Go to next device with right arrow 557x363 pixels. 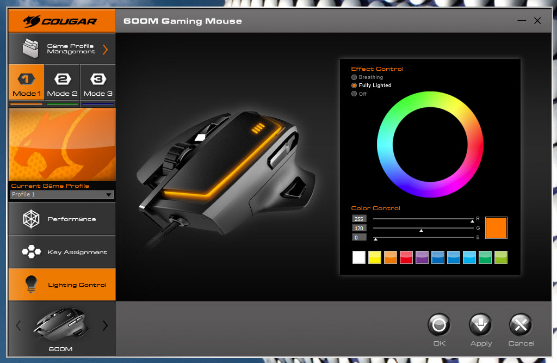(x=105, y=325)
